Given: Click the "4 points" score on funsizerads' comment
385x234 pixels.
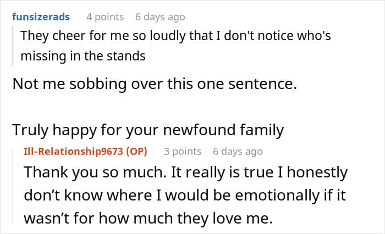Looking at the screenshot, I should click(103, 17).
